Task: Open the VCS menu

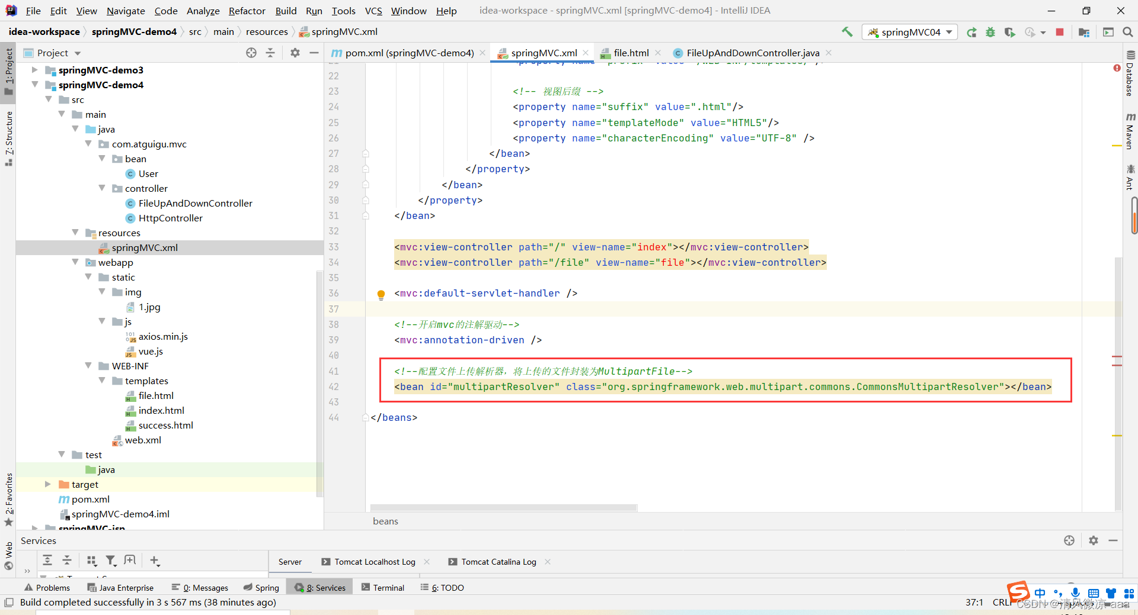Action: click(x=373, y=11)
